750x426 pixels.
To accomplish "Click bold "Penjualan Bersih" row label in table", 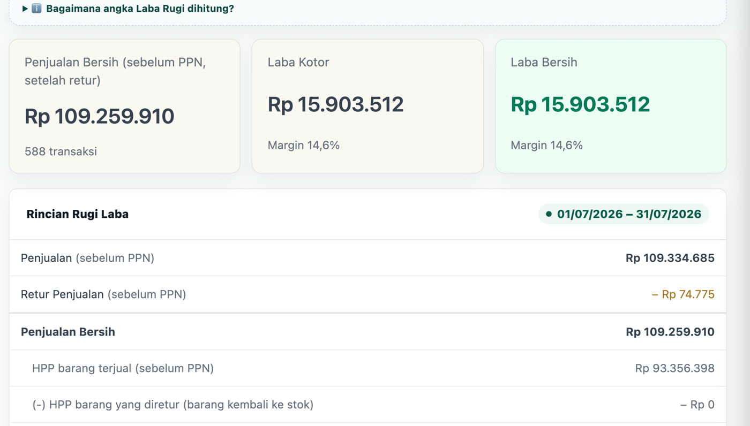I will (68, 332).
